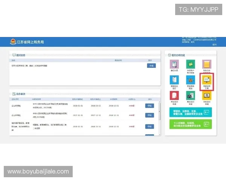Open the highlighted 完税证明 icon with red border

206,80
